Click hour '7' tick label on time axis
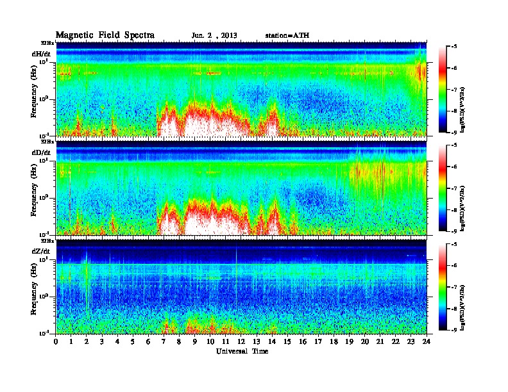 (164, 341)
